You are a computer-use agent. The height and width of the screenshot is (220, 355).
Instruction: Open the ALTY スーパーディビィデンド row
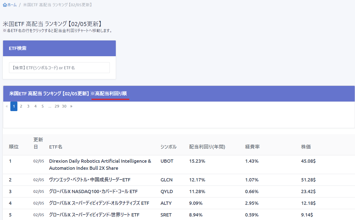99,203
